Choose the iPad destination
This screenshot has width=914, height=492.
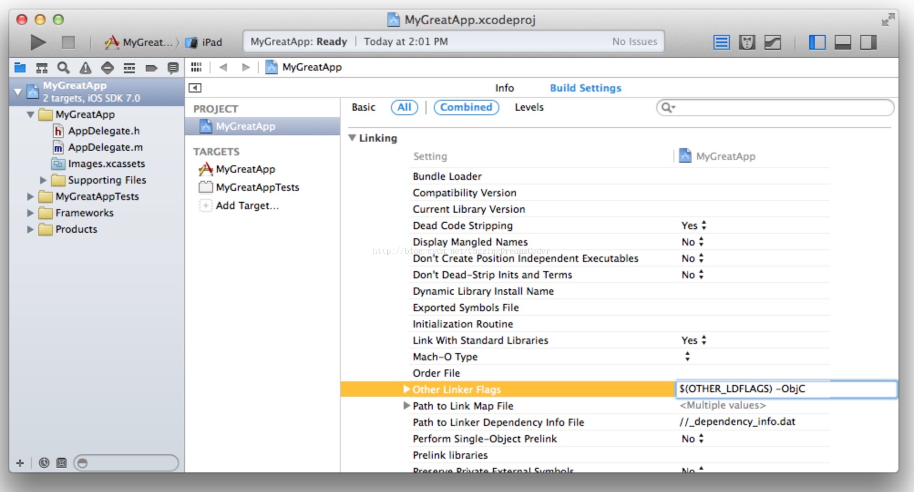204,42
